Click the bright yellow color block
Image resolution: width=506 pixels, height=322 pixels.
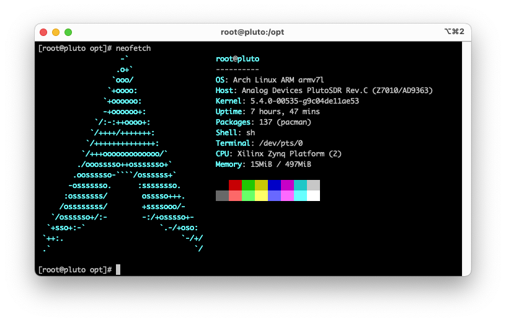pyautogui.click(x=262, y=195)
